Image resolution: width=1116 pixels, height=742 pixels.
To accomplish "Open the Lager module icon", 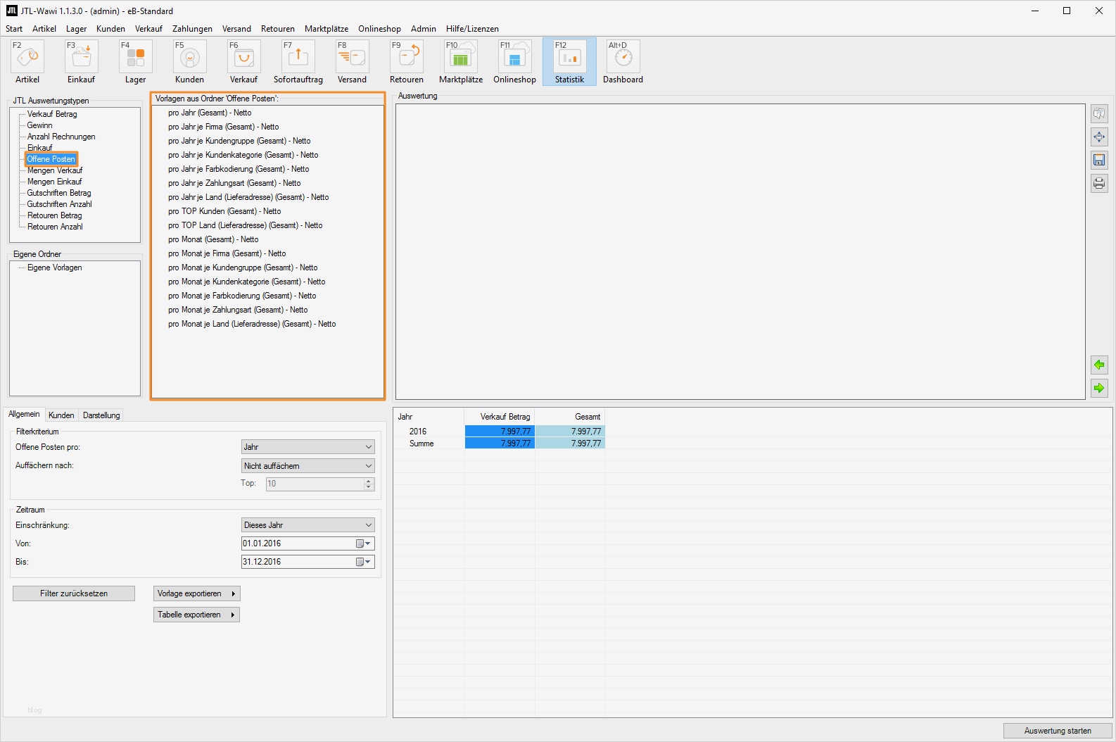I will [136, 57].
